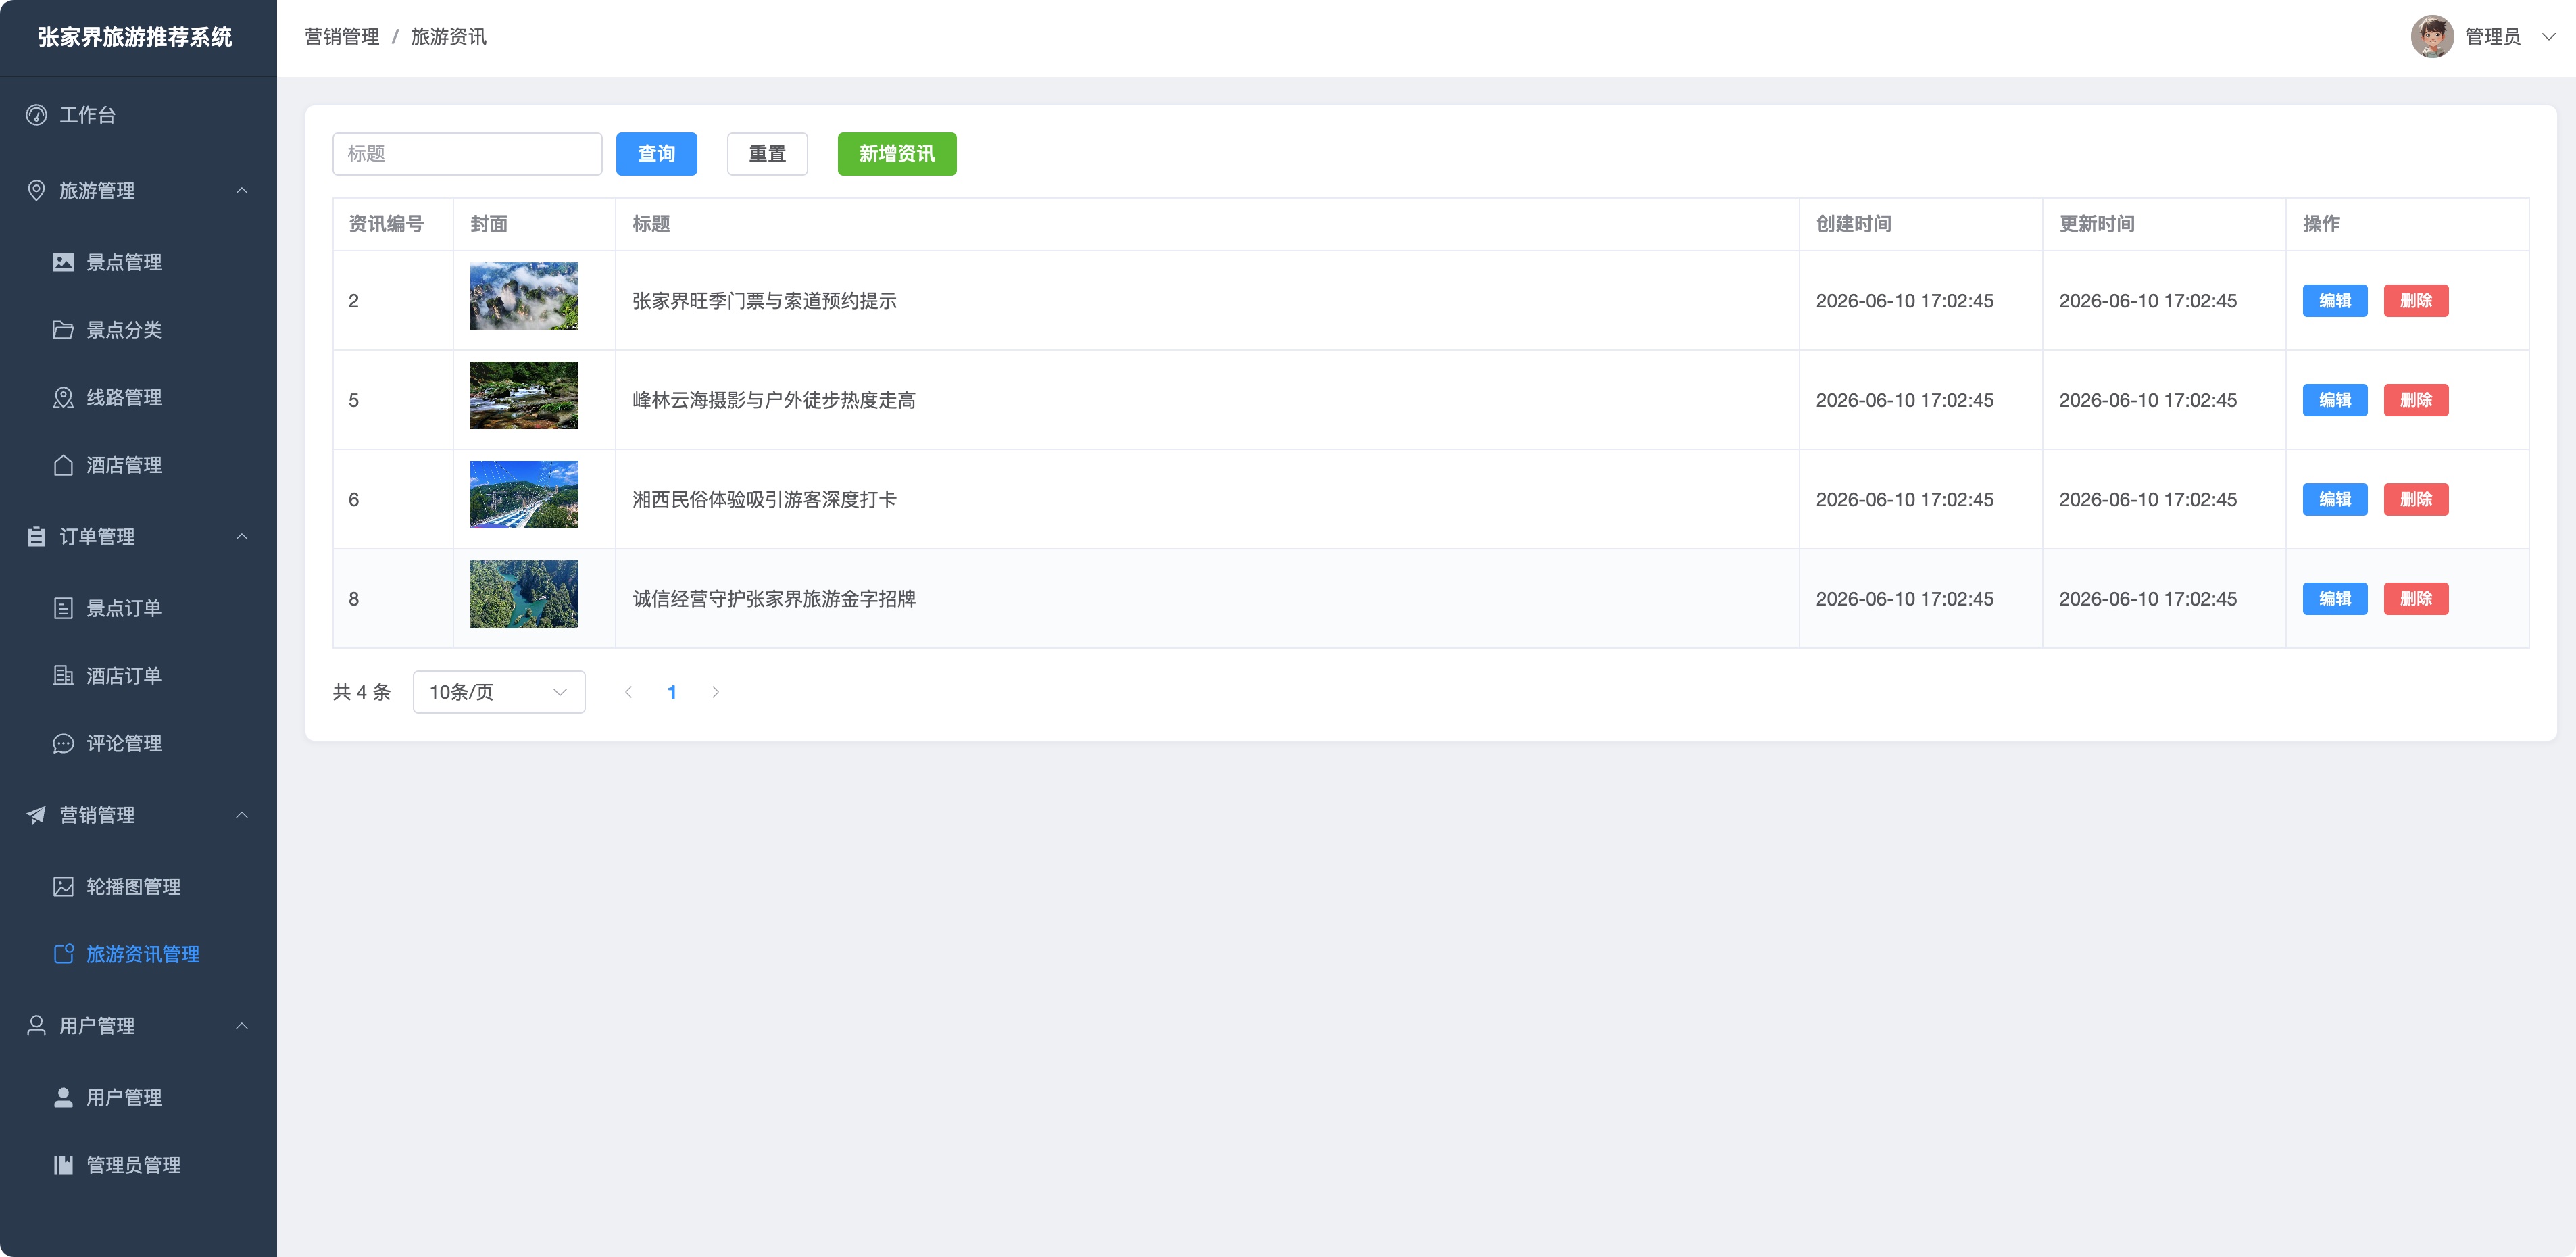Open 工作台 menu item
Viewport: 2576px width, 1257px height.
pyautogui.click(x=138, y=115)
